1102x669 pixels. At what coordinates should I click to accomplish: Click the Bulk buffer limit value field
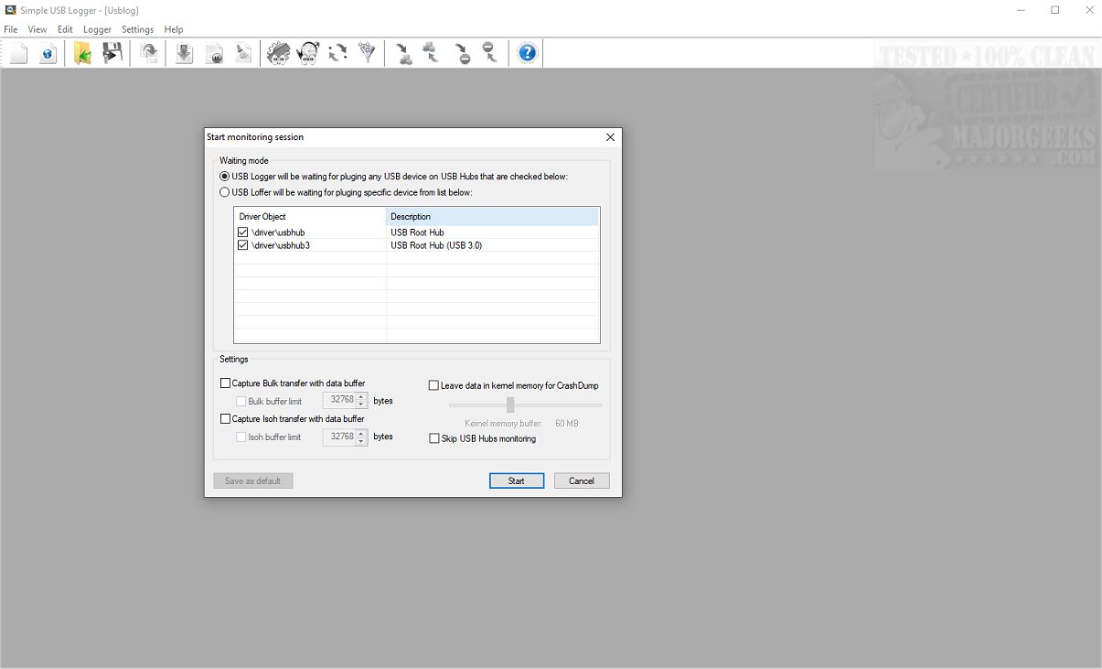340,401
